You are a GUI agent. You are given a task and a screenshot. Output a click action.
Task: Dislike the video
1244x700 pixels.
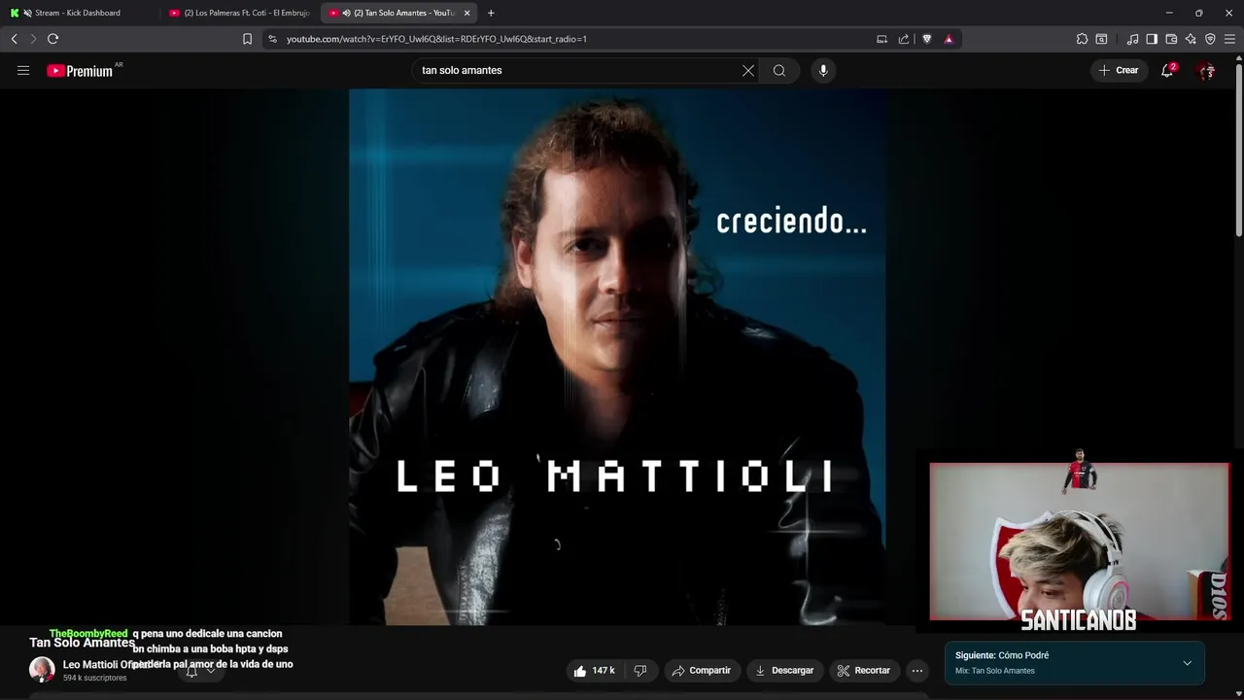coord(639,670)
